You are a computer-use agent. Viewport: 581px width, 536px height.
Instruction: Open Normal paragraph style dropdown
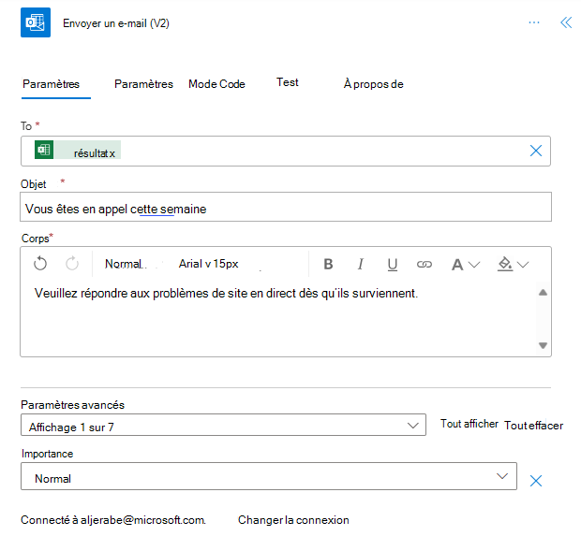(126, 264)
